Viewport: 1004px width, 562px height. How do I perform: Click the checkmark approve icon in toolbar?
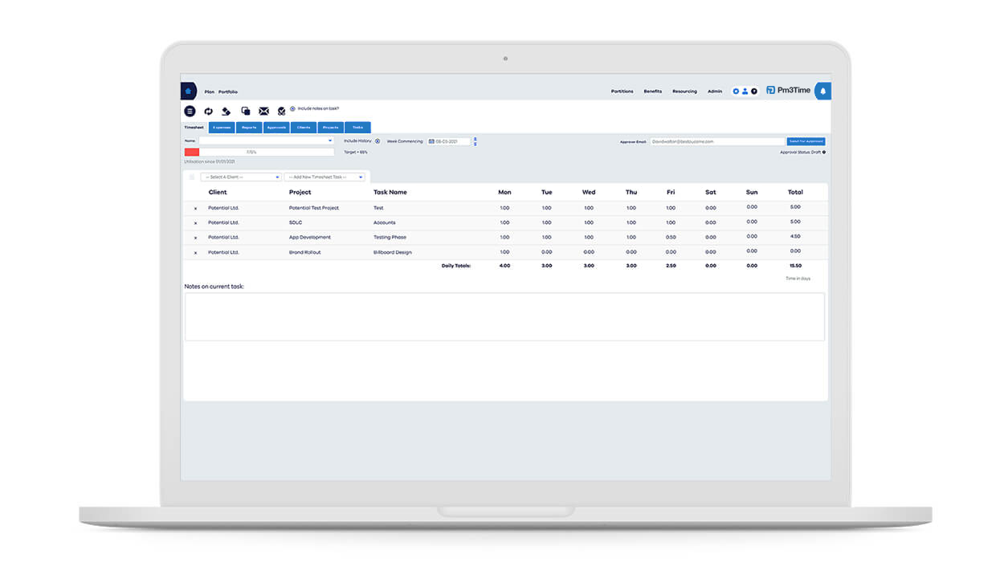pos(281,111)
